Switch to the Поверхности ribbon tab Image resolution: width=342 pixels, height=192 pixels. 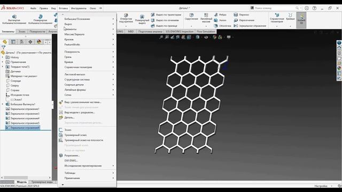(37, 31)
